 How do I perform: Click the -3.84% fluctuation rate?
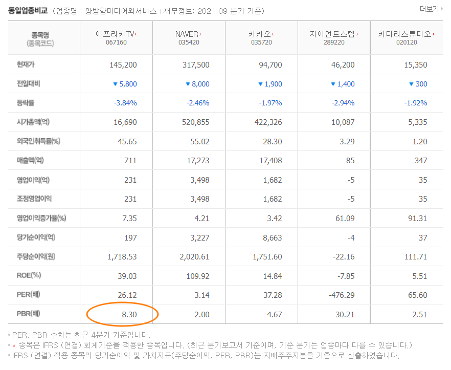click(125, 103)
